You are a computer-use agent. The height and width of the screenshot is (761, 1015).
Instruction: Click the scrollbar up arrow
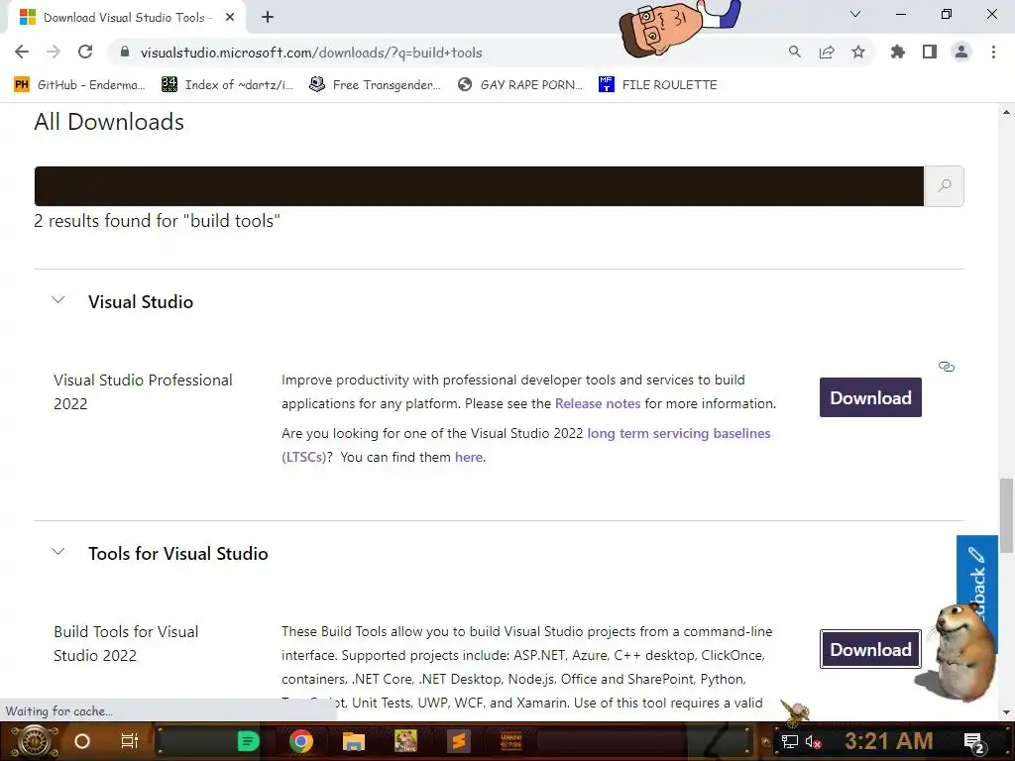pos(1006,112)
